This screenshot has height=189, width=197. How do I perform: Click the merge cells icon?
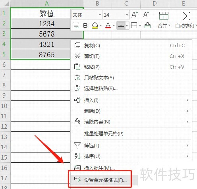164,16
